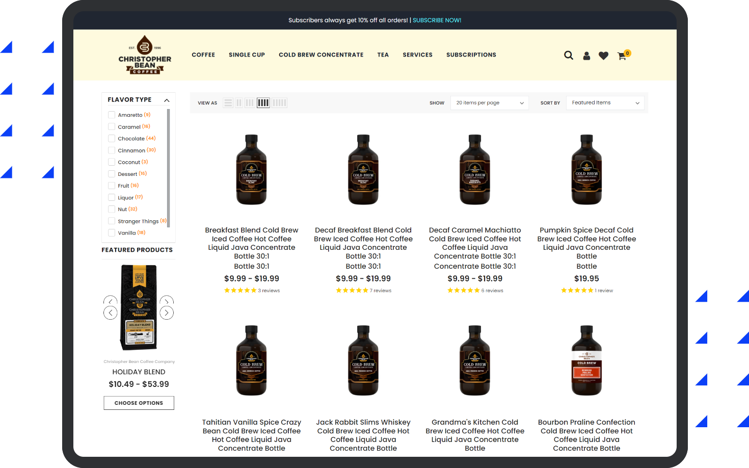Screen dimensions: 749x468
Task: Open the wishlist heart icon
Action: 603,56
